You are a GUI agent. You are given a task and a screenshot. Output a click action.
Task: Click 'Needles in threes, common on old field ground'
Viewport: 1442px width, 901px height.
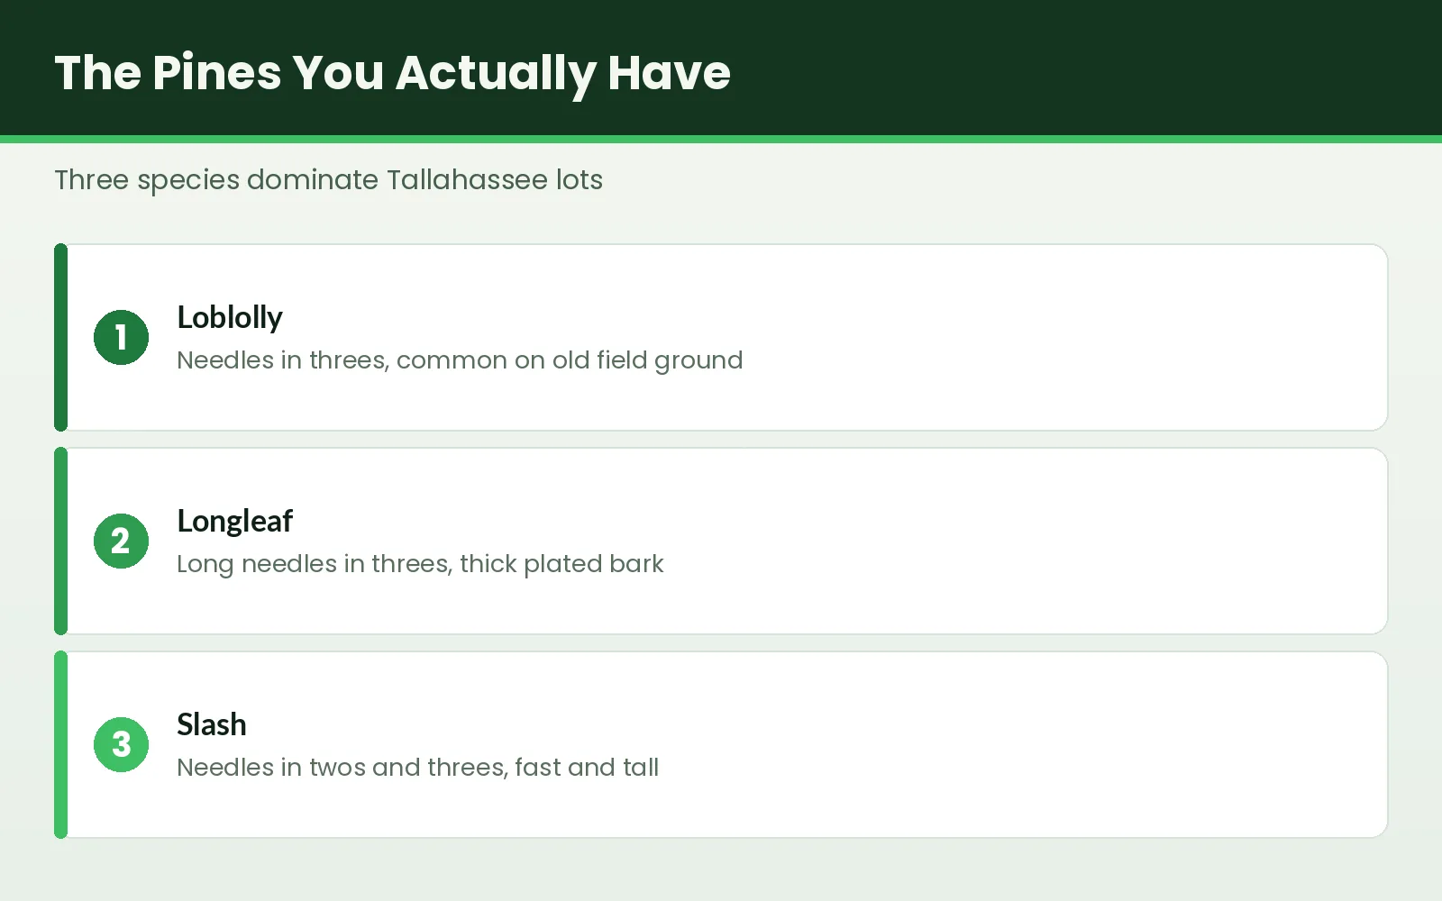tap(460, 360)
